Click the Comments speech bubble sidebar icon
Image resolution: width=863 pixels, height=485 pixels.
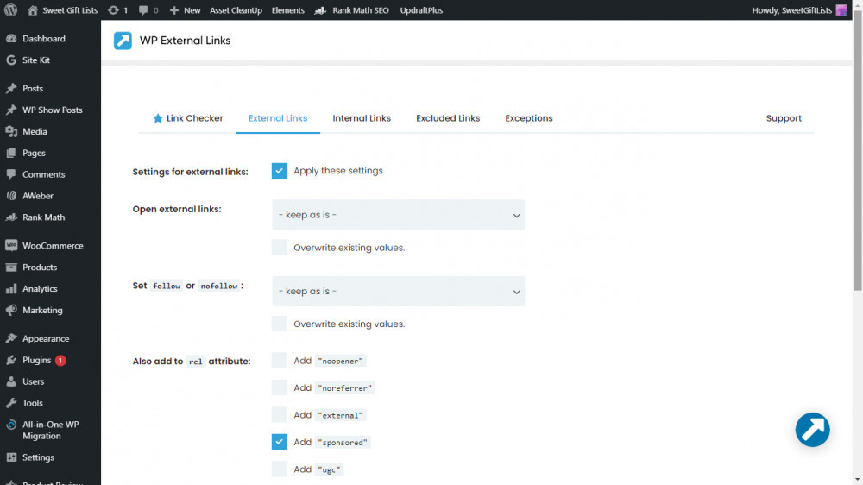[11, 174]
